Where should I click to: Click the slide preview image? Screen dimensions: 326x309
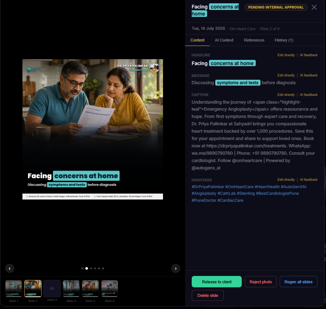[x=93, y=129]
